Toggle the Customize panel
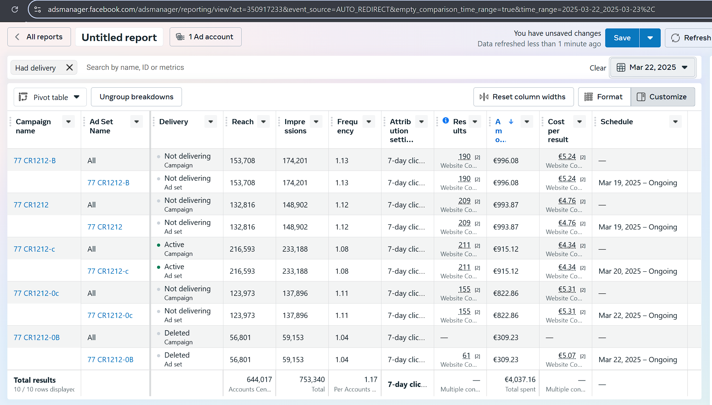The width and height of the screenshot is (712, 405). point(662,97)
